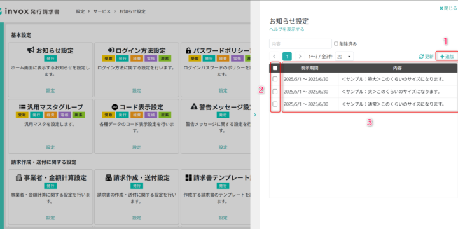This screenshot has height=229, width=458.
Task: Open the ヘルプを表示する link
Action: coord(286,29)
